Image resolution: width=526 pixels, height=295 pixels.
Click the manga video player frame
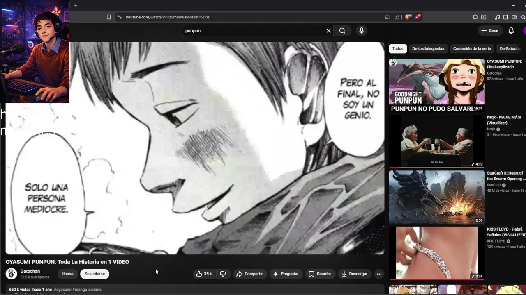pyautogui.click(x=195, y=148)
